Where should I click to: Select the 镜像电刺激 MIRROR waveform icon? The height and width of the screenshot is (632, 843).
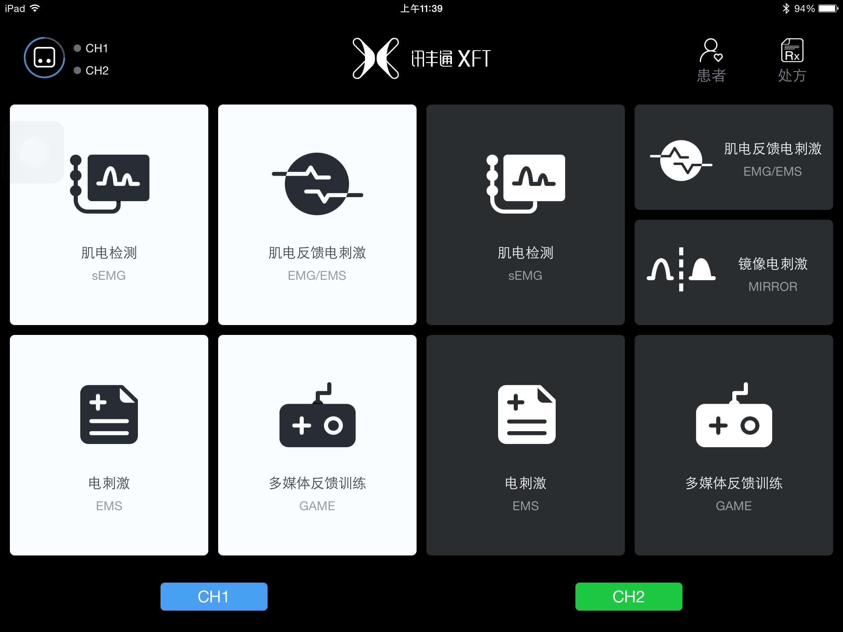tap(681, 270)
